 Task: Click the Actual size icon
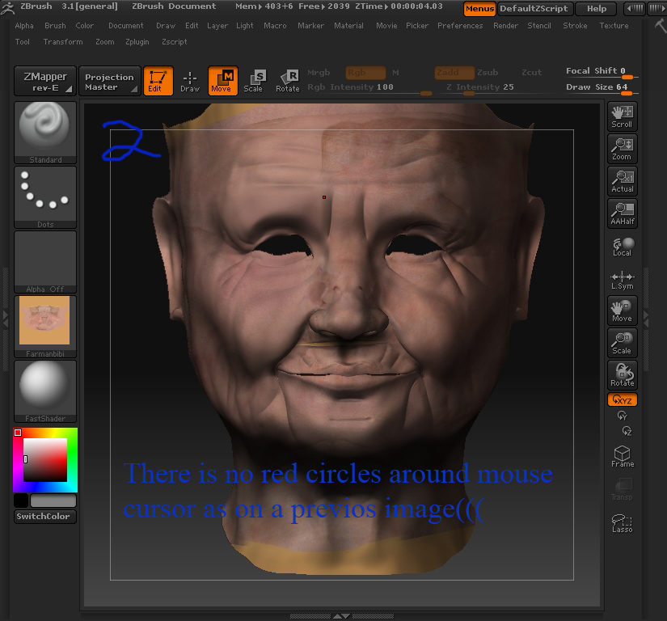[622, 180]
